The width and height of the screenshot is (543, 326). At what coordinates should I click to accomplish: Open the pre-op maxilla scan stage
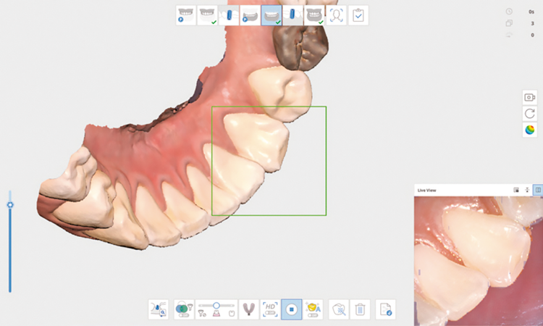(185, 15)
